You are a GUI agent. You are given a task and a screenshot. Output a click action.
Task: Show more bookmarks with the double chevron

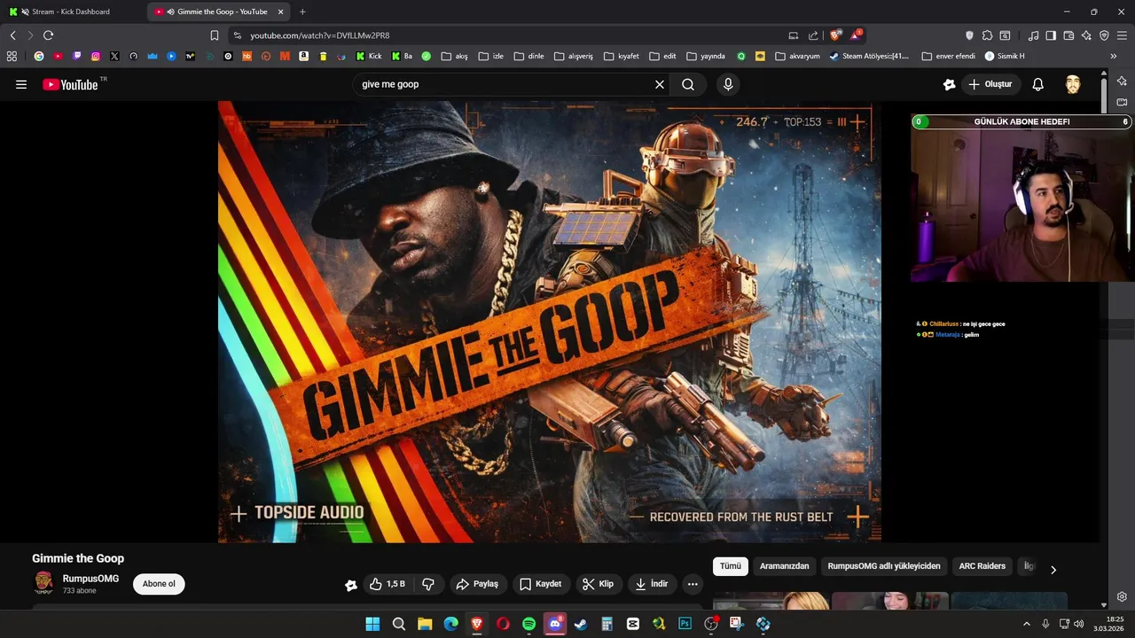[x=1114, y=56]
